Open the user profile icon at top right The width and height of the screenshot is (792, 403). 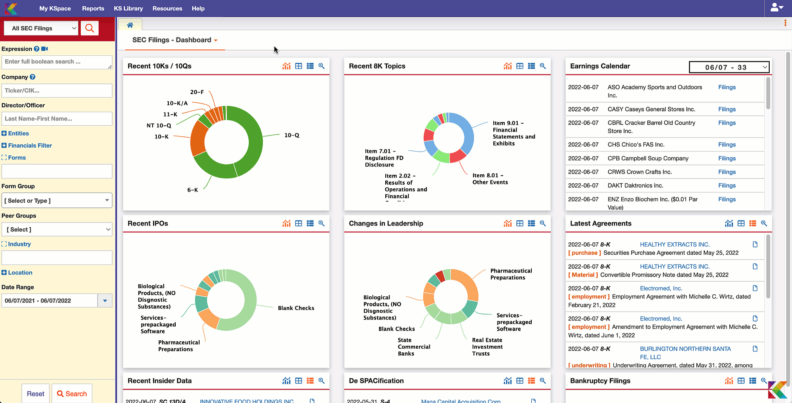775,8
